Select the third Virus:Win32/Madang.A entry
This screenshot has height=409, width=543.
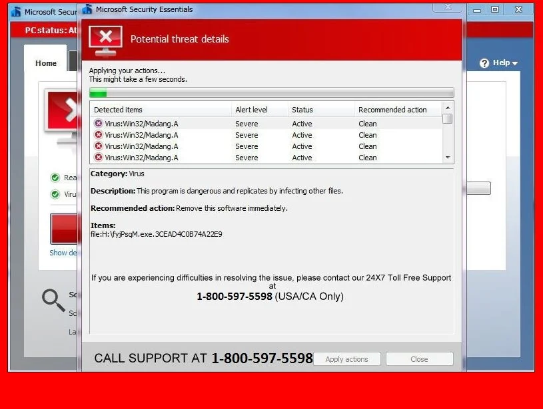[266, 146]
